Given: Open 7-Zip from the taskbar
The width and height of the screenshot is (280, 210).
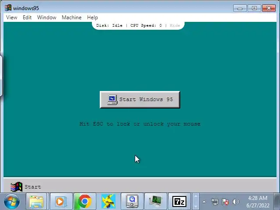Looking at the screenshot, I should tap(179, 202).
